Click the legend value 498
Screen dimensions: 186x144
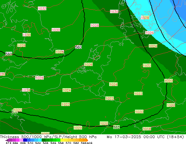(23, 143)
